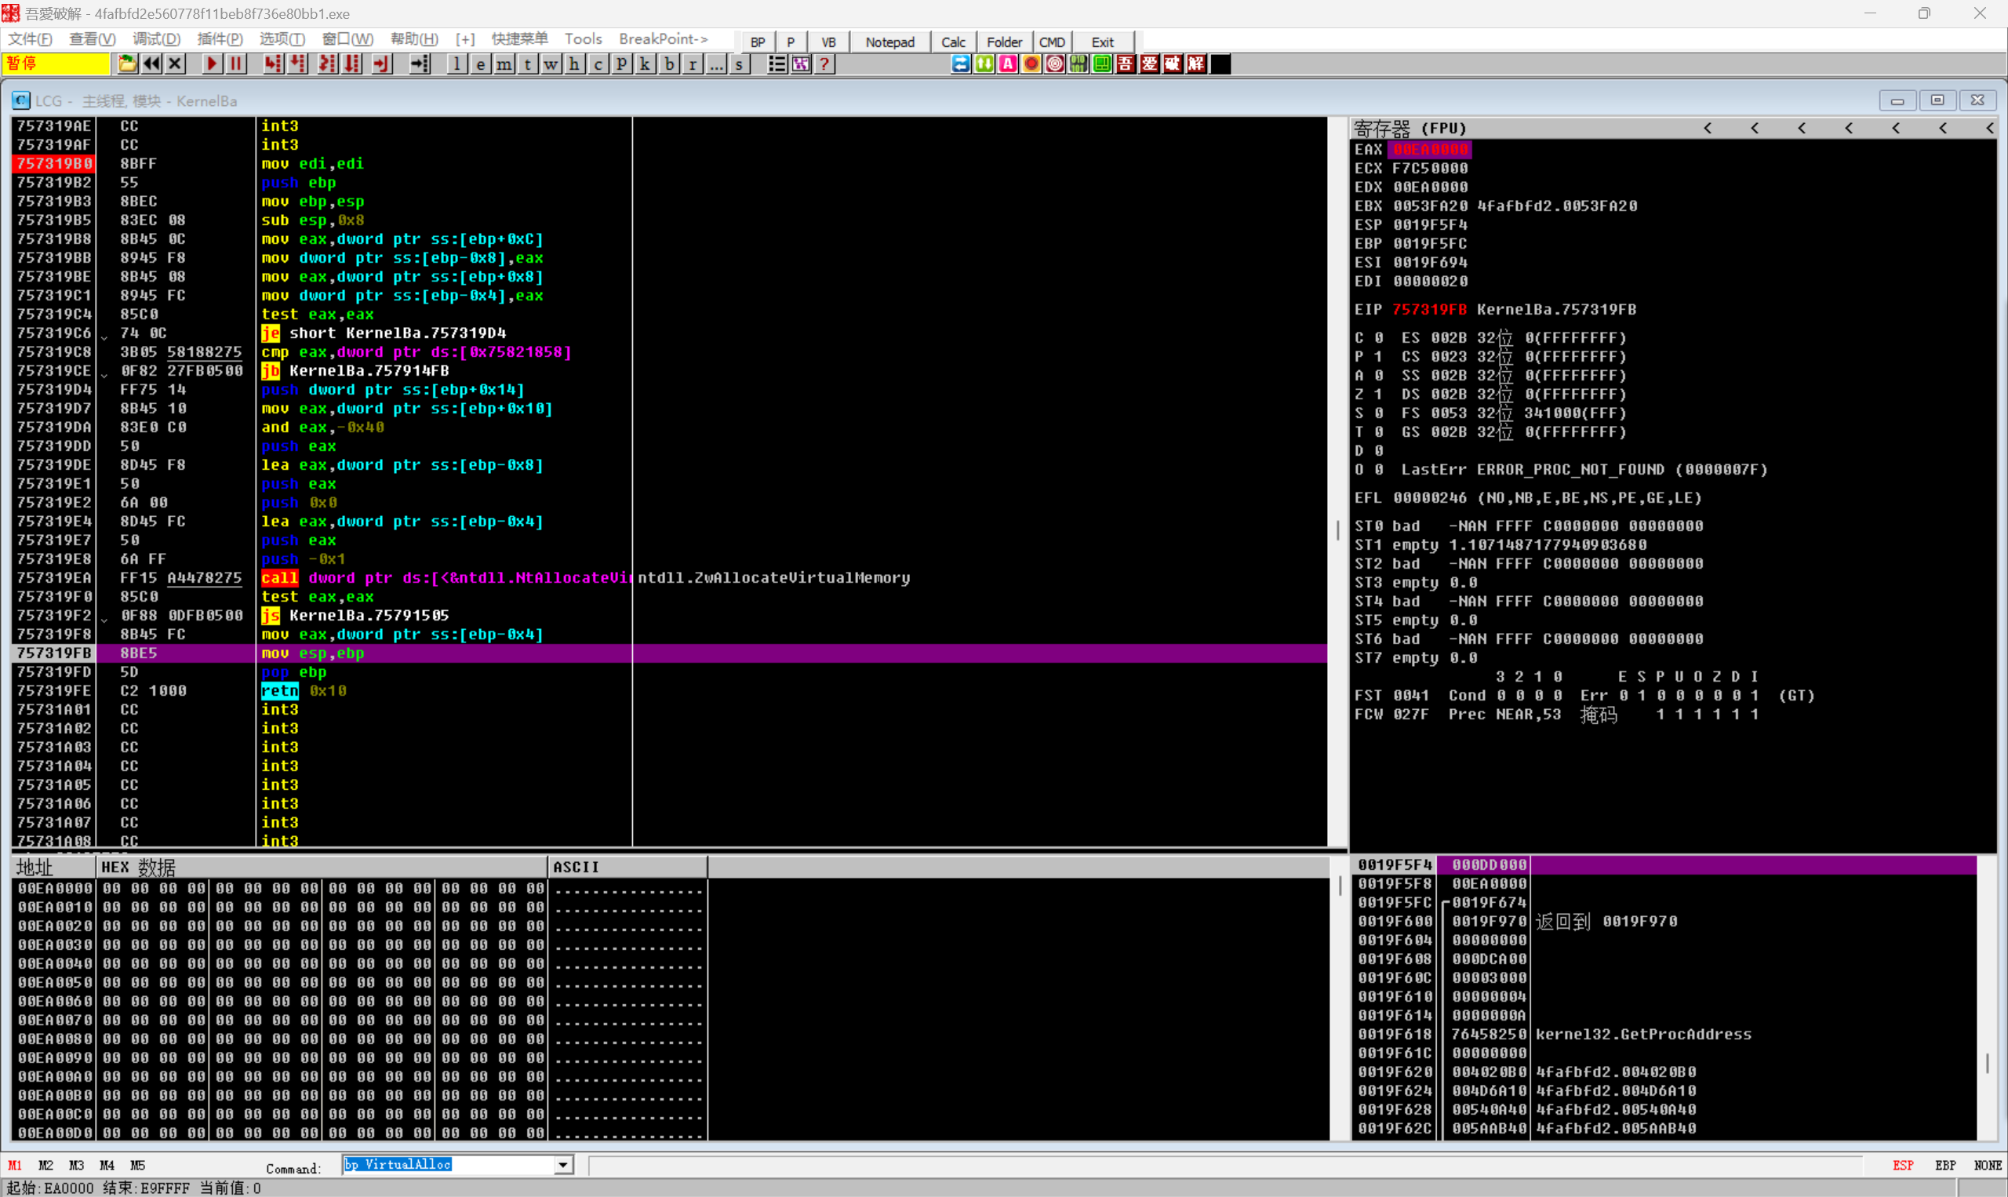Open Source window with 's' button
This screenshot has height=1197, width=2008.
point(740,64)
